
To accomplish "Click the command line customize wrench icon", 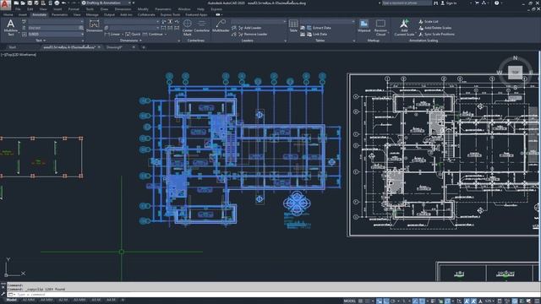I will coord(3,295).
